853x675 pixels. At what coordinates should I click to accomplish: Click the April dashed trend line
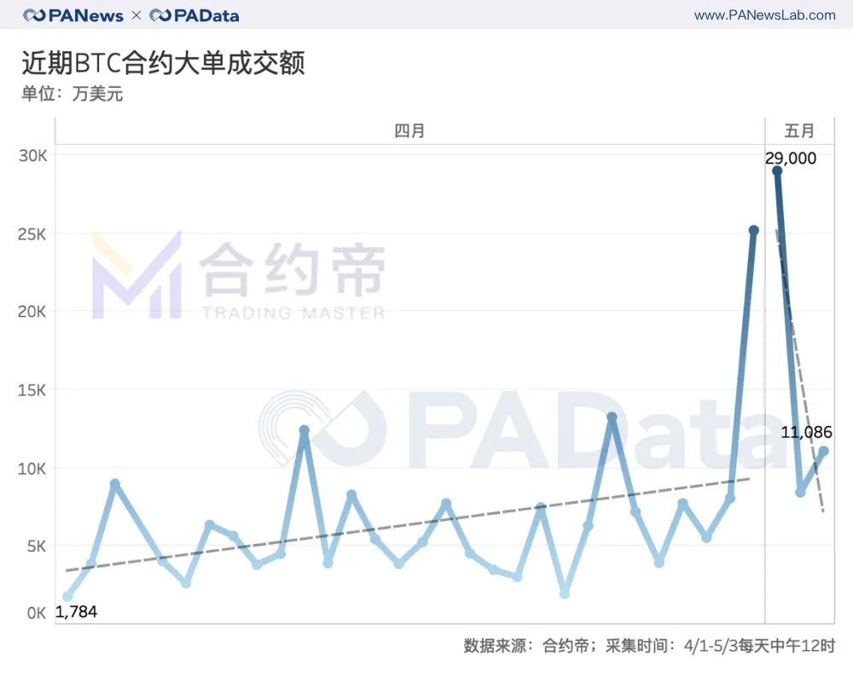(408, 524)
